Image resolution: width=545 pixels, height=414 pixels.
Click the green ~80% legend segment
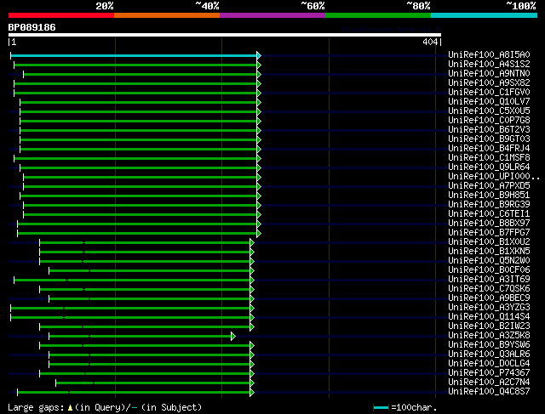click(x=378, y=15)
